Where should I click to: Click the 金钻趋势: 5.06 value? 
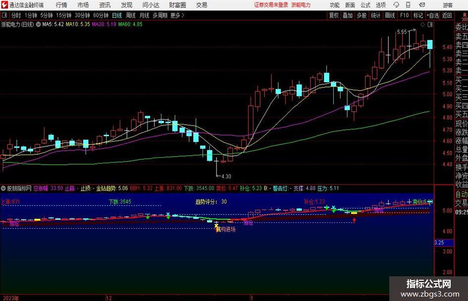coord(112,188)
